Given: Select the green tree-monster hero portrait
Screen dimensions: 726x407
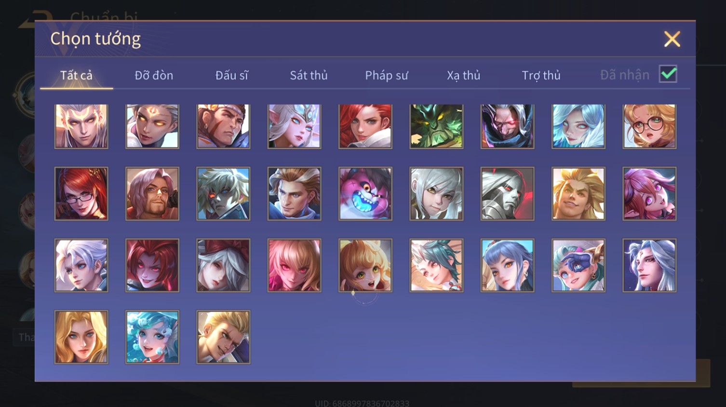Looking at the screenshot, I should (436, 126).
